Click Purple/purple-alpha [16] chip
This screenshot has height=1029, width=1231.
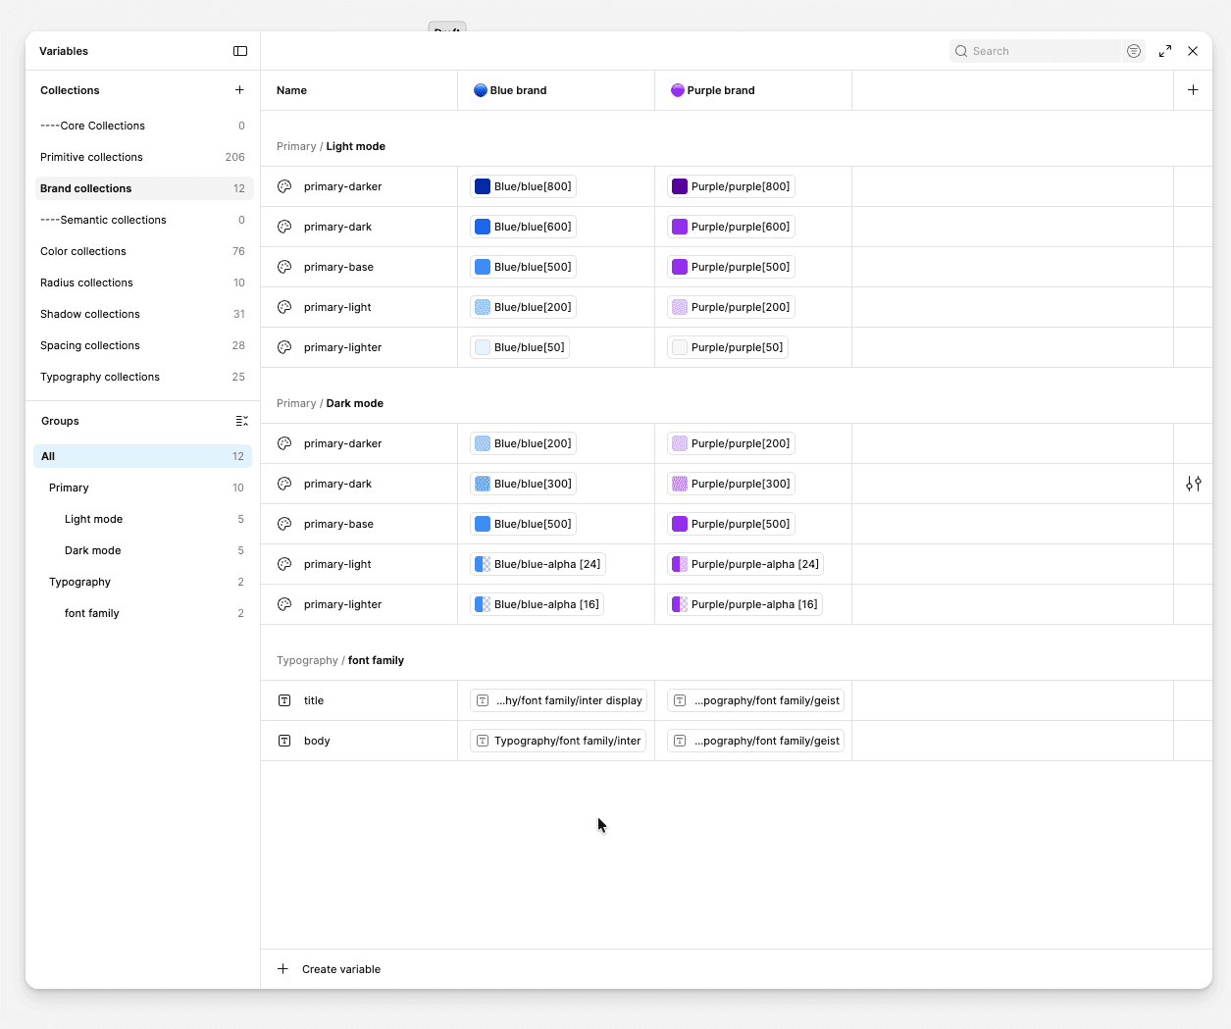[744, 604]
